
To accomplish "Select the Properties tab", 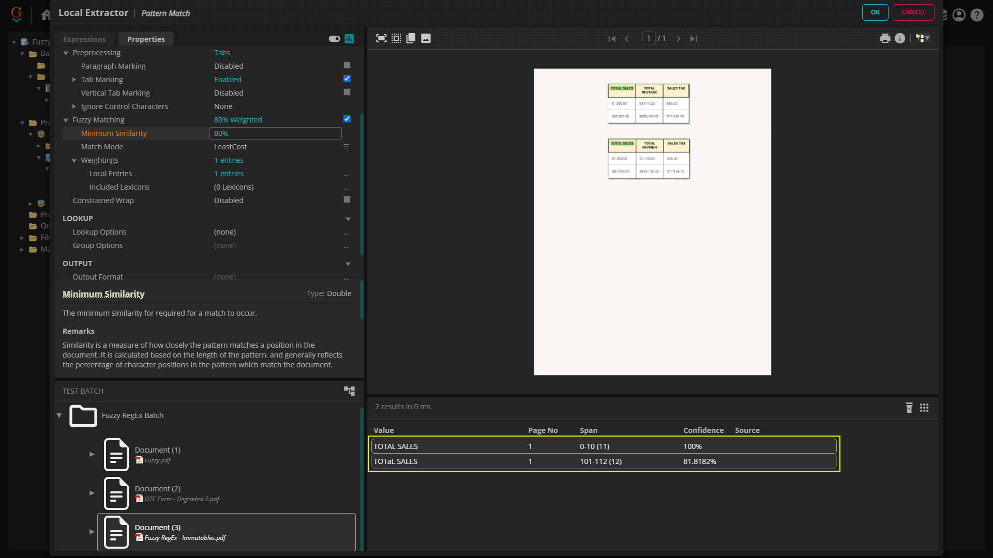I will (146, 39).
